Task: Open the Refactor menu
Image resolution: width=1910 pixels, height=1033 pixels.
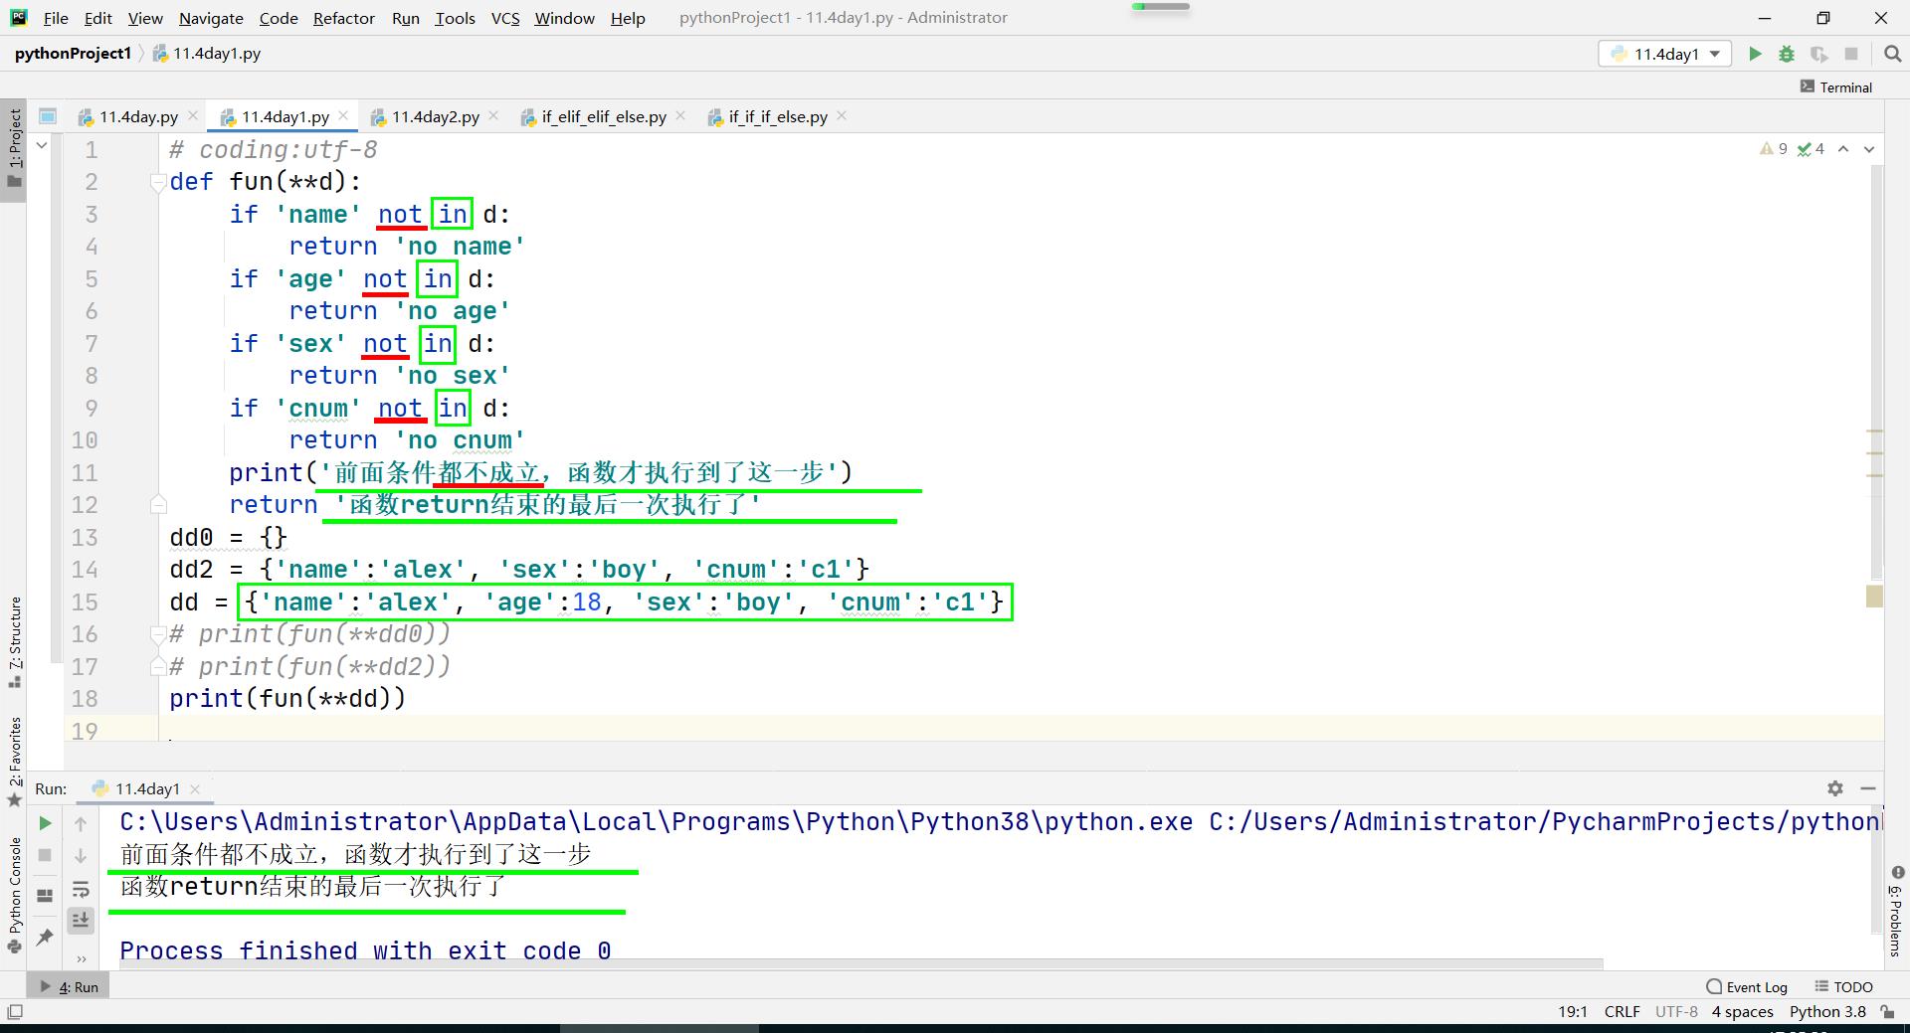Action: coord(344,18)
